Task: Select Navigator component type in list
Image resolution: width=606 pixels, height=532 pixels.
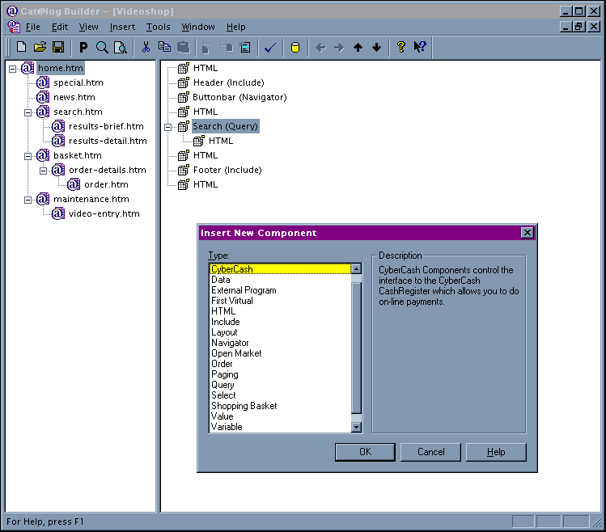Action: click(x=230, y=343)
